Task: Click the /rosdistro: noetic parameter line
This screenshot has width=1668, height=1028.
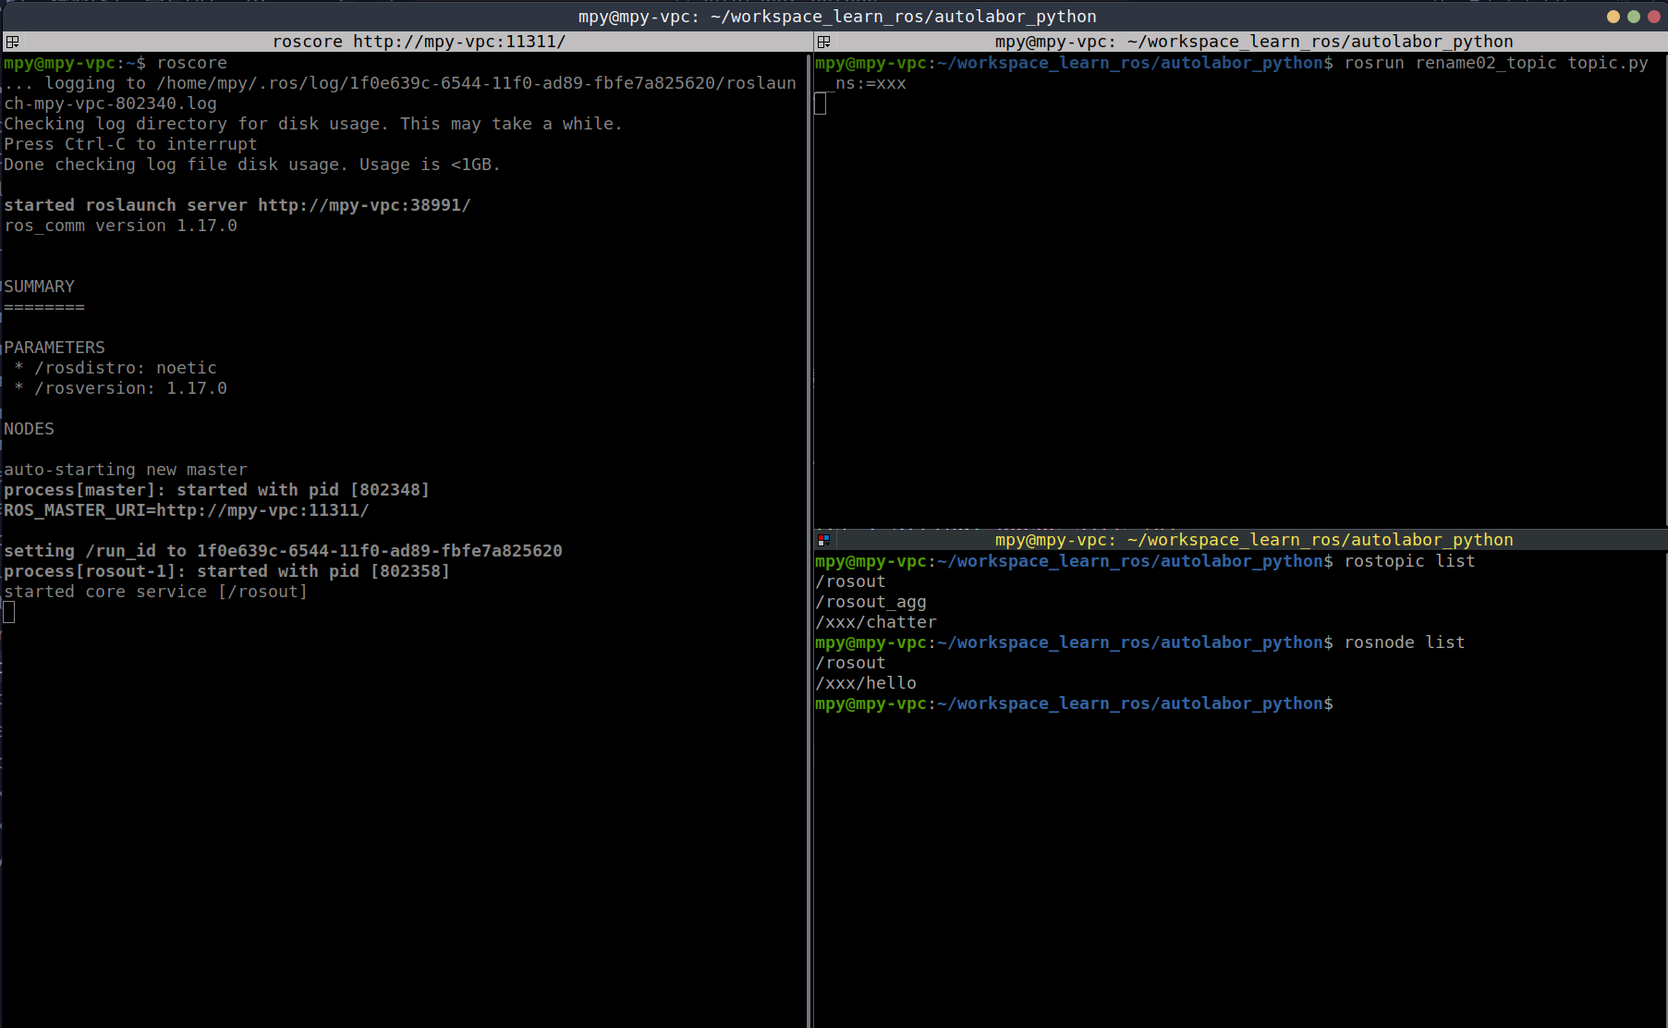Action: (126, 368)
